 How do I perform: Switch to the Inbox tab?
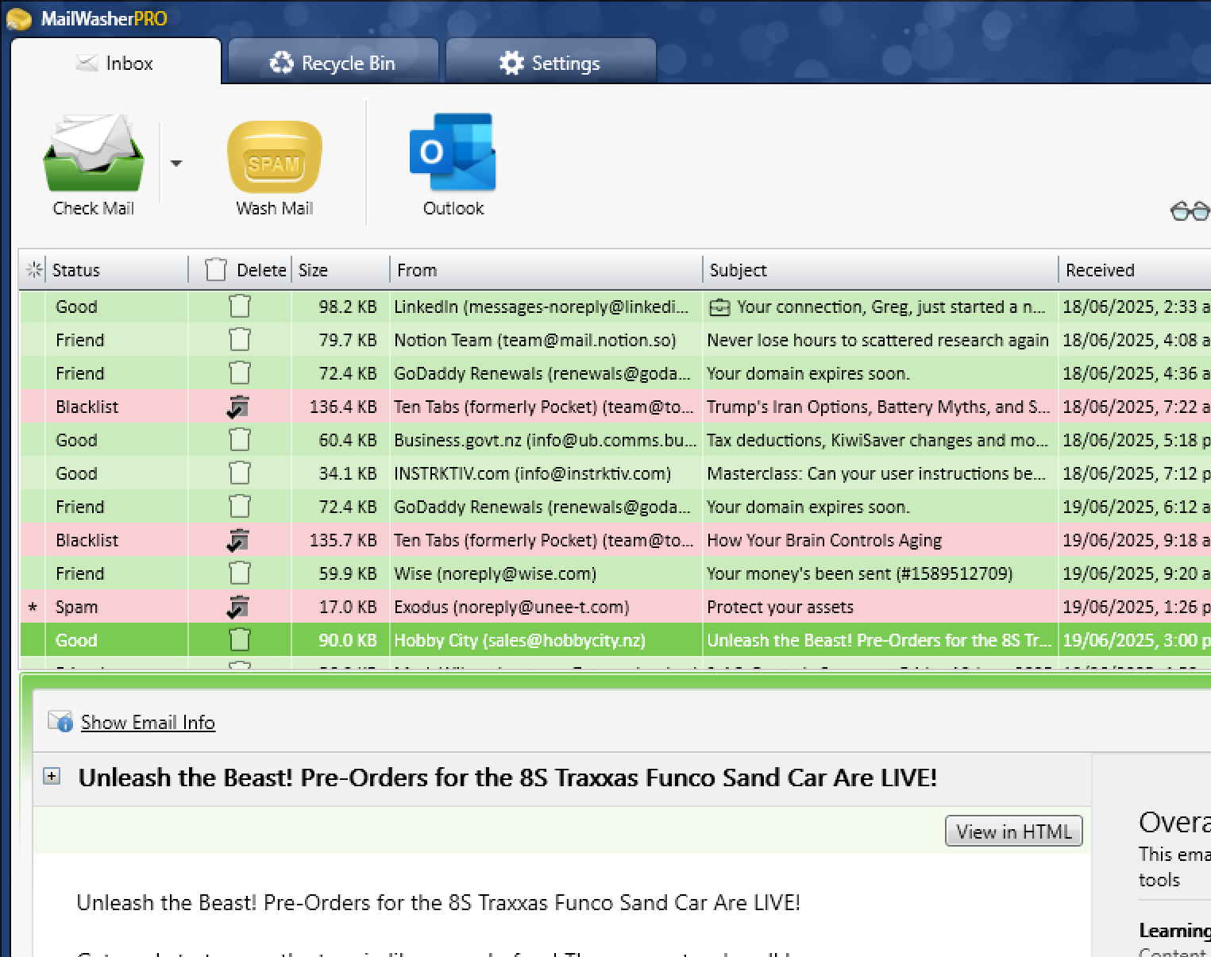click(115, 63)
